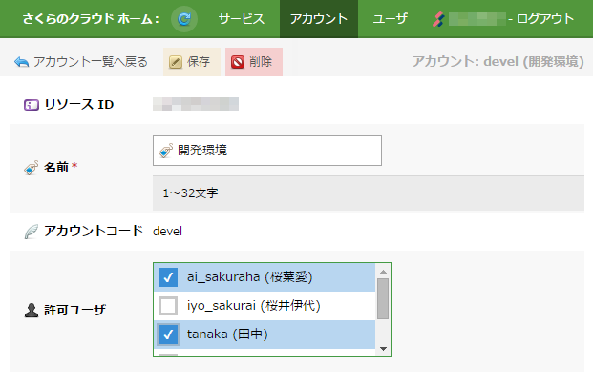
Task: Select the アカウント tab
Action: [318, 19]
